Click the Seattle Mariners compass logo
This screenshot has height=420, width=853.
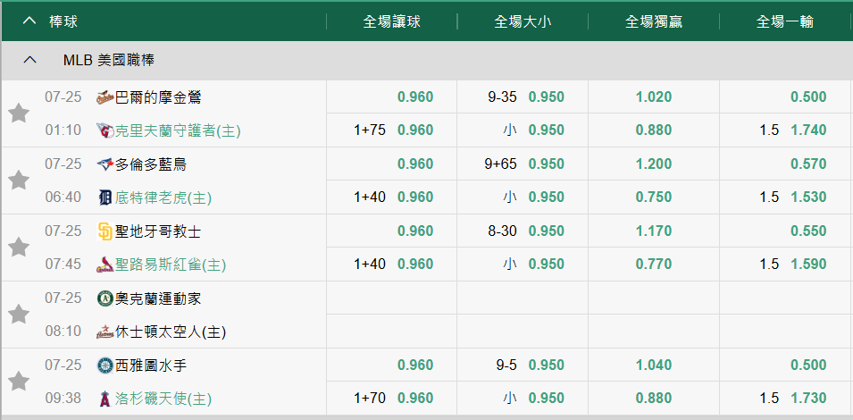105,365
